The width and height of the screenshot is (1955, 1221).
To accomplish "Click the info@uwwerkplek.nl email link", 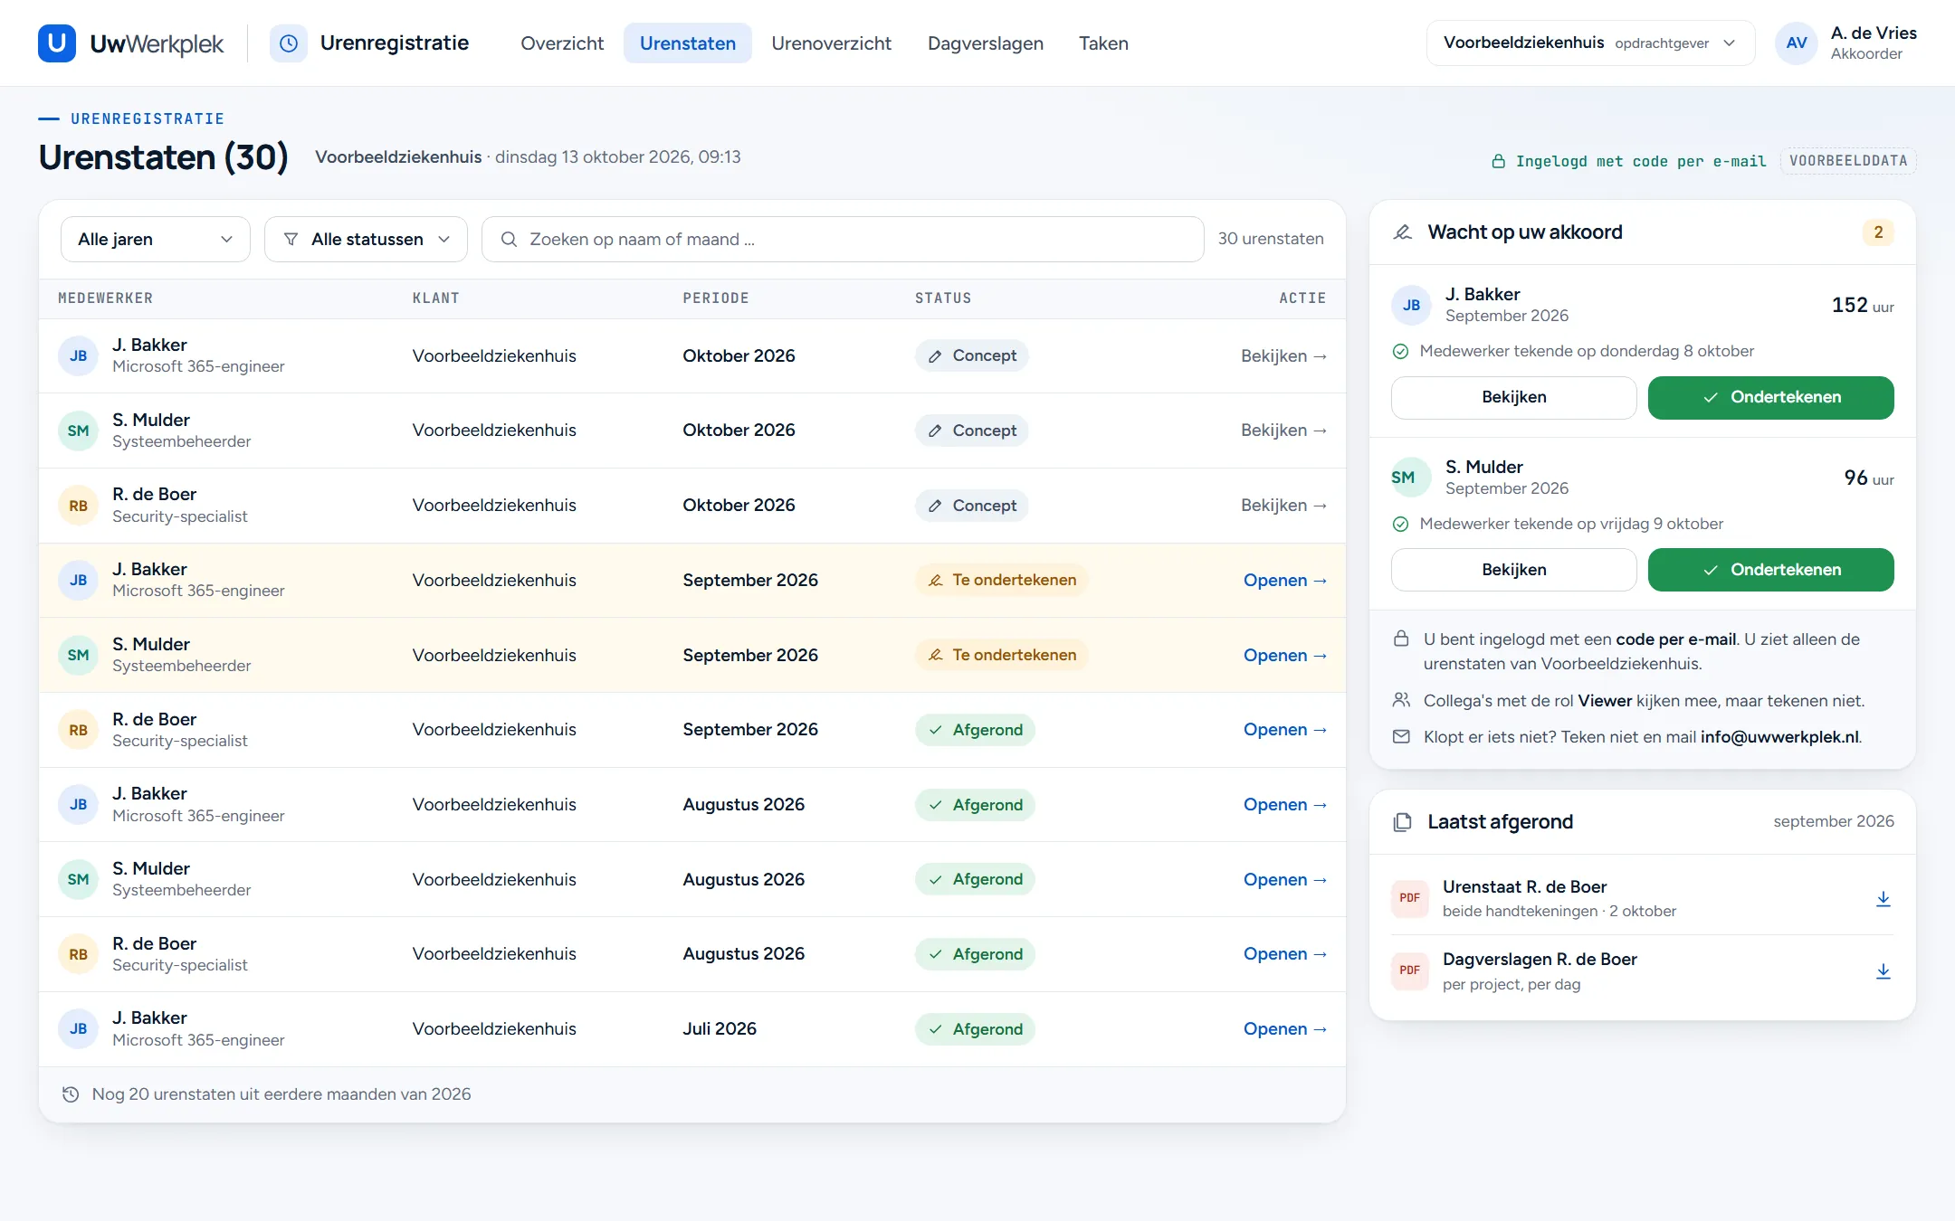I will (1779, 737).
